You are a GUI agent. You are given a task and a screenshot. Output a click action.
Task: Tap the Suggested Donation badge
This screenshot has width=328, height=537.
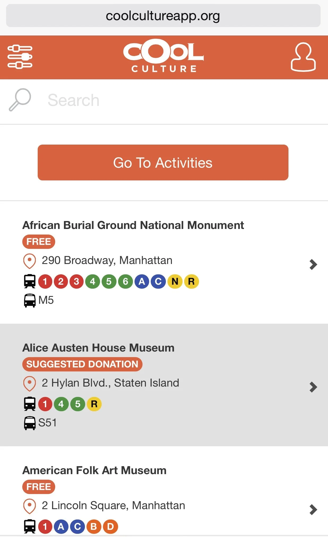pyautogui.click(x=82, y=364)
